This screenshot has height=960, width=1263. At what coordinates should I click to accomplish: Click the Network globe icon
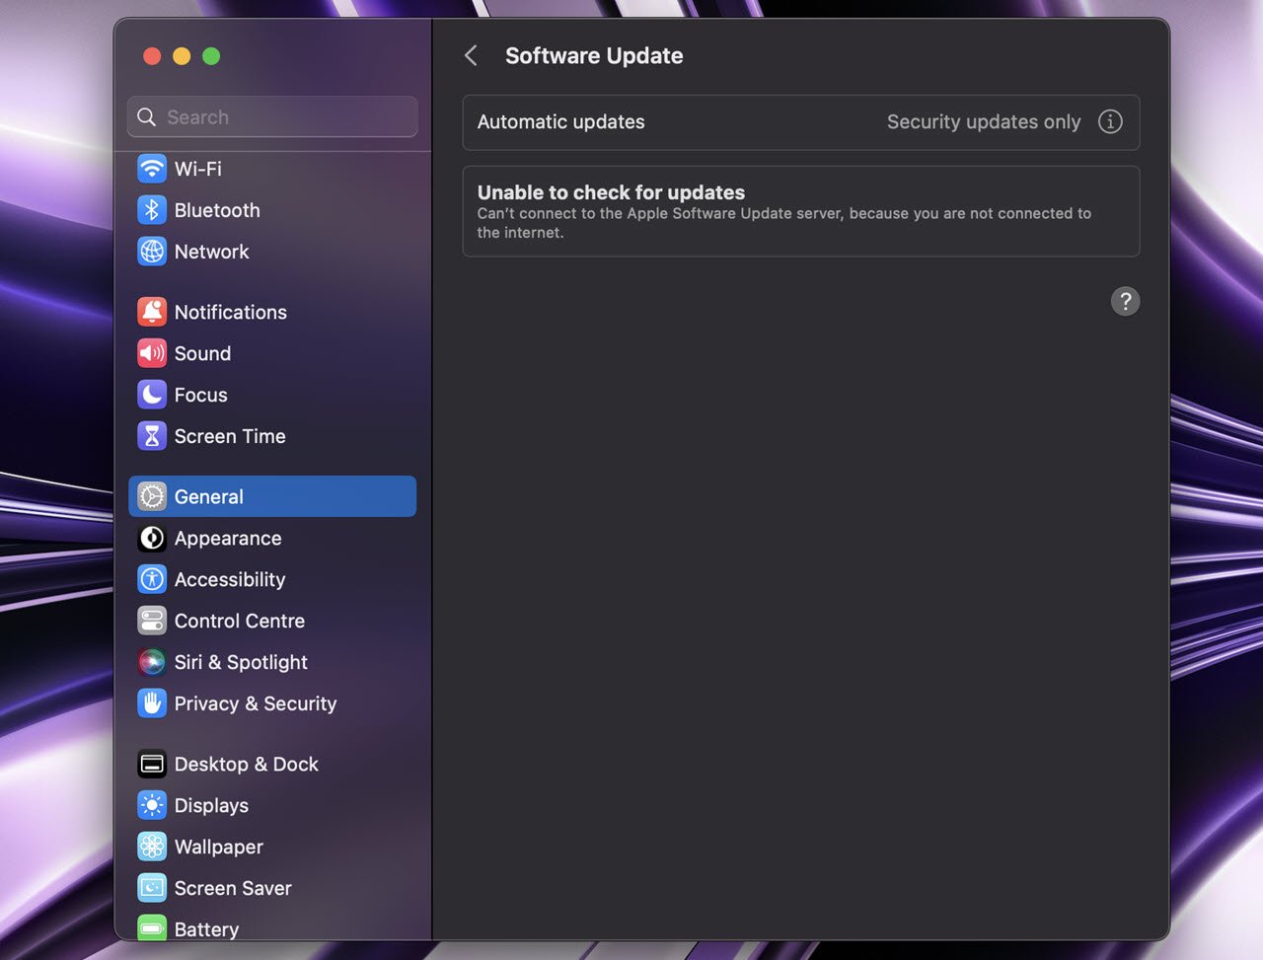[x=152, y=252]
